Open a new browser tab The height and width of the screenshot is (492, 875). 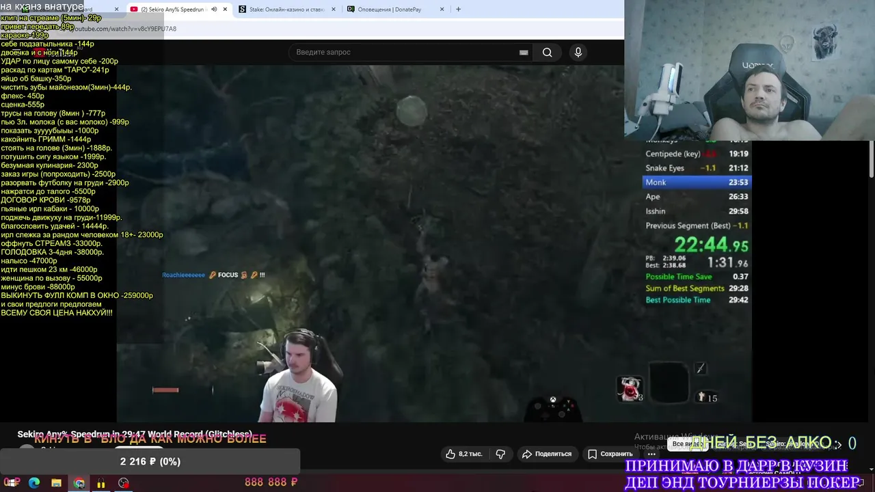pos(458,10)
